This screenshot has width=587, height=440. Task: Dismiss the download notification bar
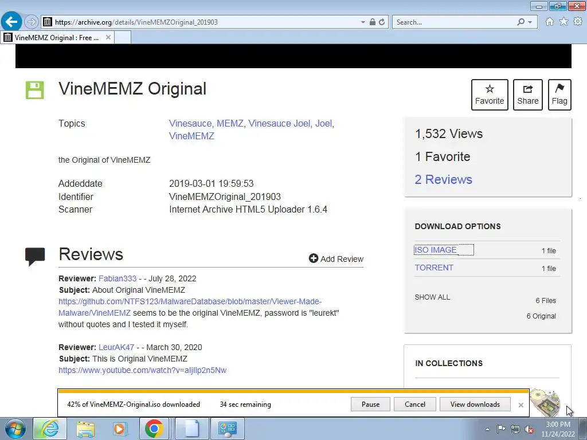coord(521,405)
